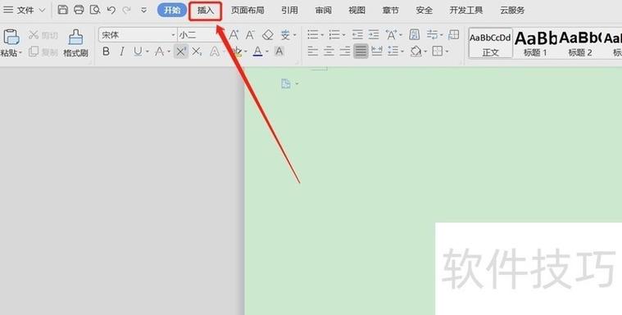Click the paragraph shading bucket icon
Screen dimensions: 622x315
pyautogui.click(x=415, y=51)
